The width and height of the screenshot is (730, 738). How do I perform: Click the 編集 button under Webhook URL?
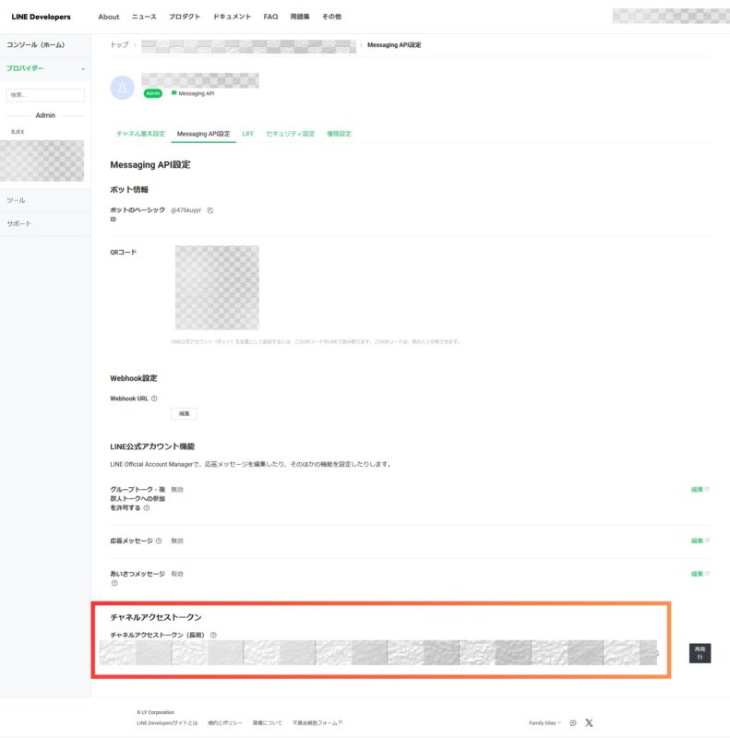184,414
